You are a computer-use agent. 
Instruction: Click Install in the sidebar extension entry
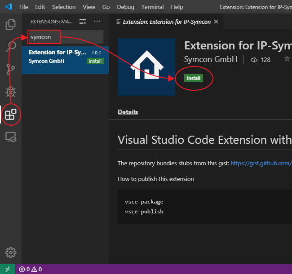[95, 61]
